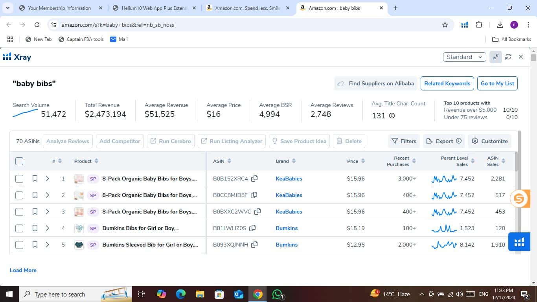
Task: Open Chrome downloads
Action: pos(500,25)
